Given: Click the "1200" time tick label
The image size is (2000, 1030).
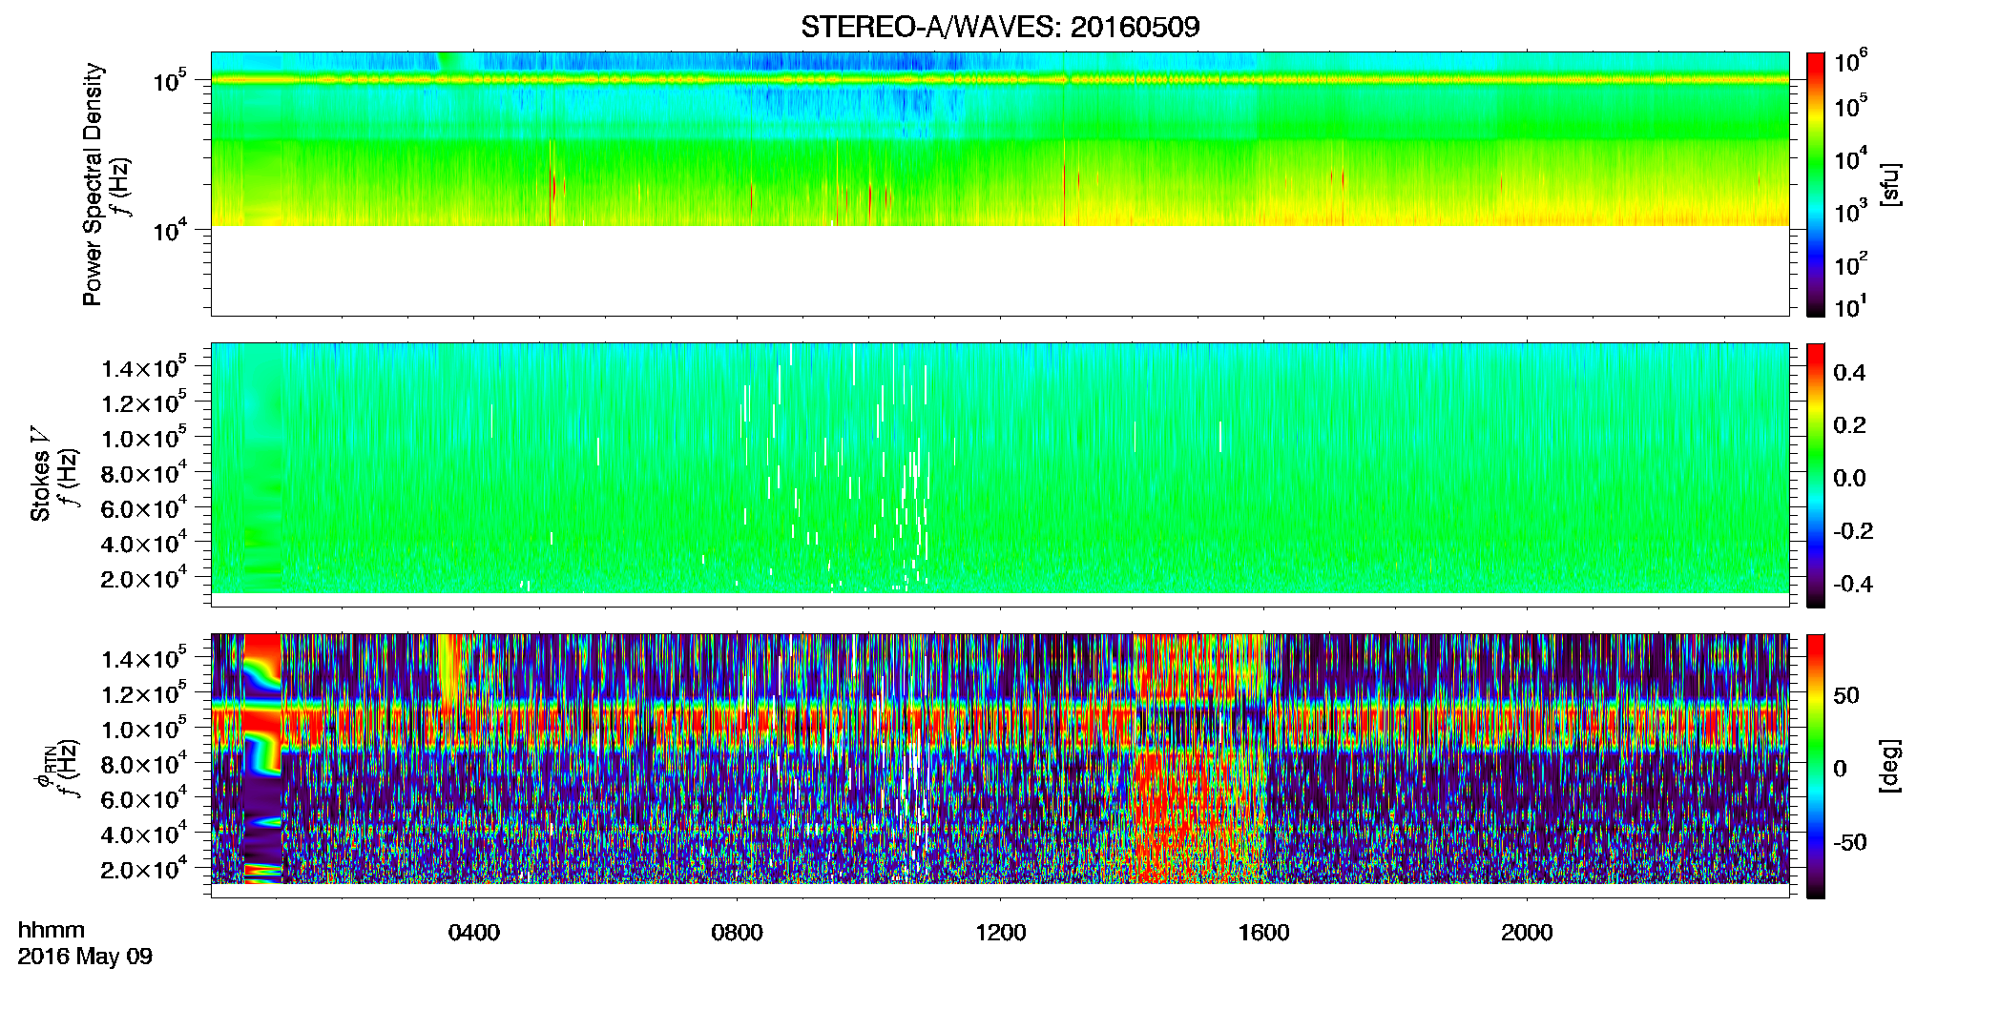Looking at the screenshot, I should tap(1001, 933).
